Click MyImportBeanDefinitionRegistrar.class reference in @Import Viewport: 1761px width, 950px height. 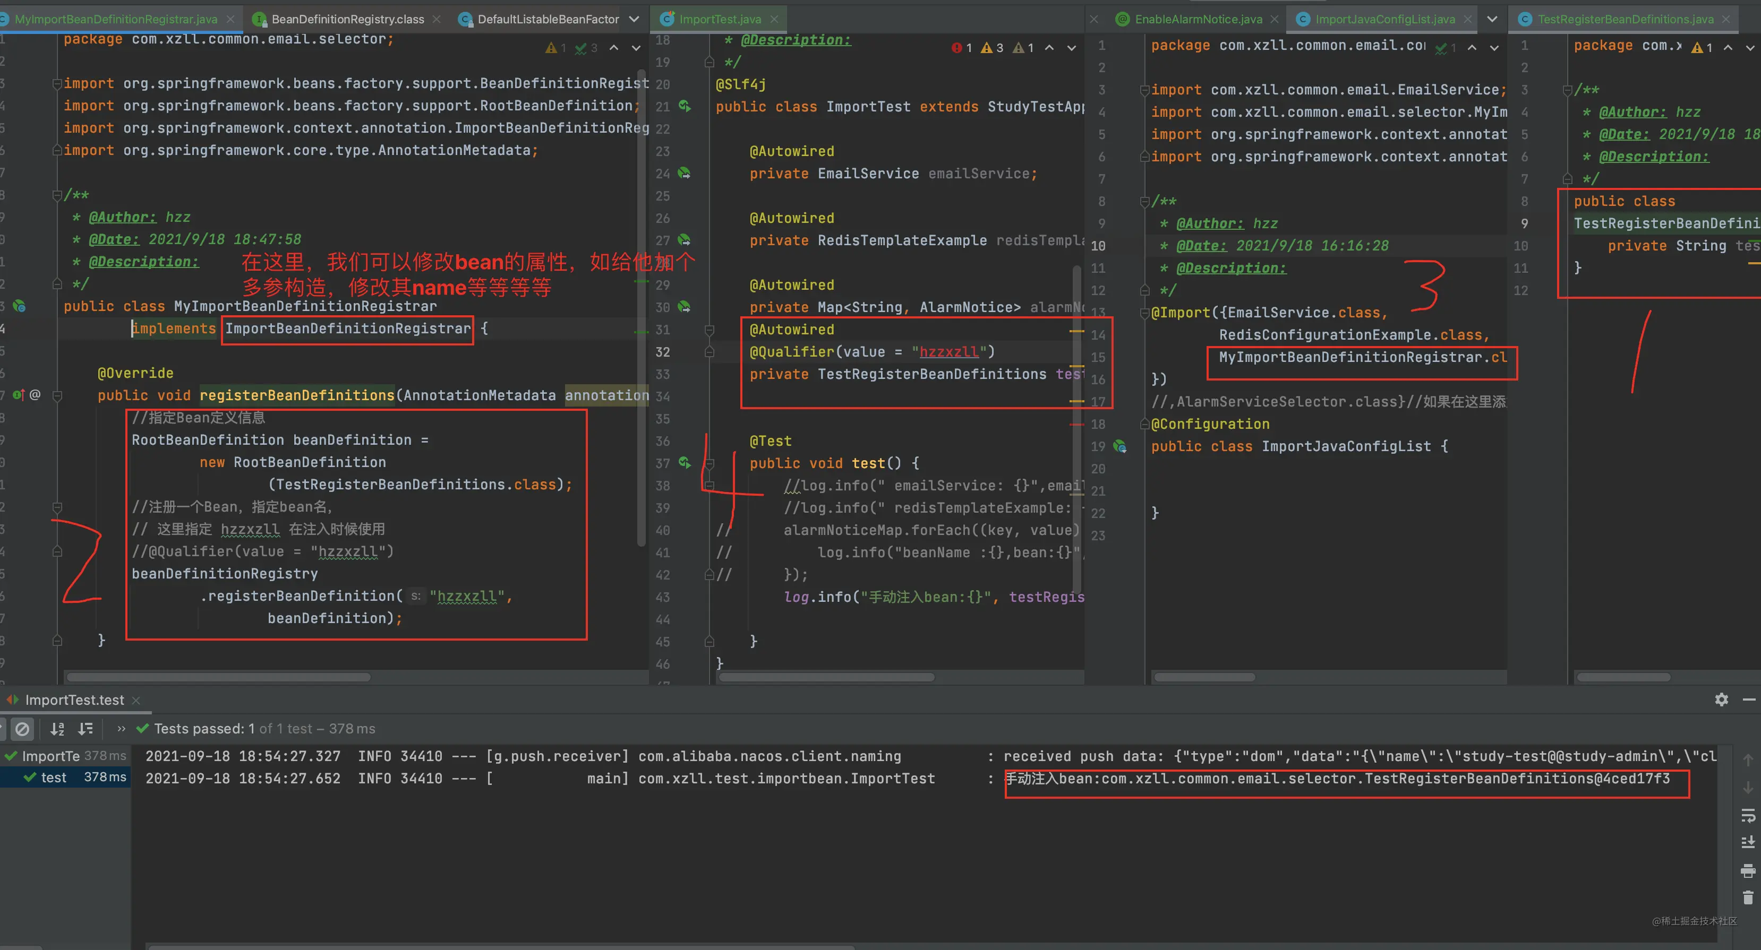click(1363, 357)
